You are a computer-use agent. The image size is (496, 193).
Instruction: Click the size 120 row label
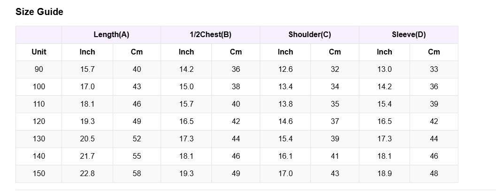point(39,122)
